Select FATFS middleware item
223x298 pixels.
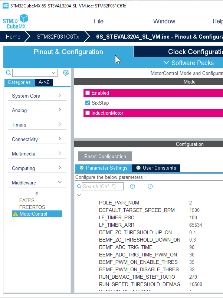coord(27,200)
